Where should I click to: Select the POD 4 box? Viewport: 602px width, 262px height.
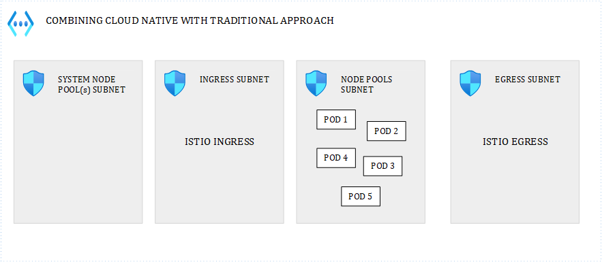[336, 158]
